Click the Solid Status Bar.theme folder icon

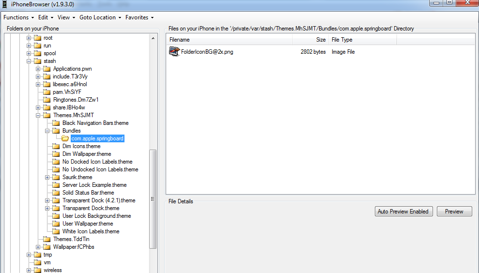click(x=56, y=193)
